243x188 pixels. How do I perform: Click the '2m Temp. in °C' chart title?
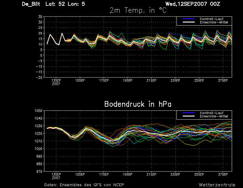click(x=138, y=10)
